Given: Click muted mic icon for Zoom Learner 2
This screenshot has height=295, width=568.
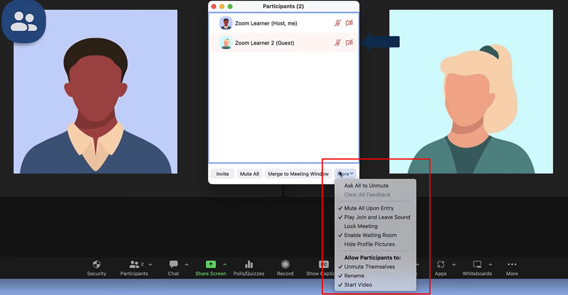Looking at the screenshot, I should (x=337, y=43).
